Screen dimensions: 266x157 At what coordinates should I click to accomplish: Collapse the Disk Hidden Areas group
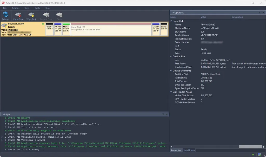coord(171,92)
